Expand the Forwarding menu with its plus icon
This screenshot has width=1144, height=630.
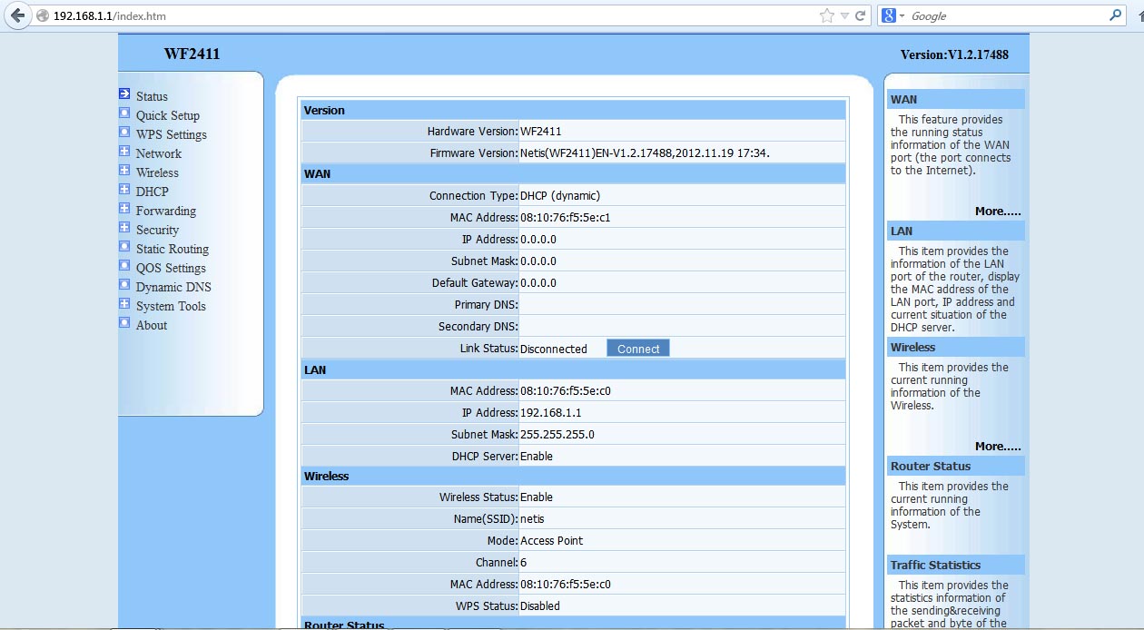pos(124,209)
